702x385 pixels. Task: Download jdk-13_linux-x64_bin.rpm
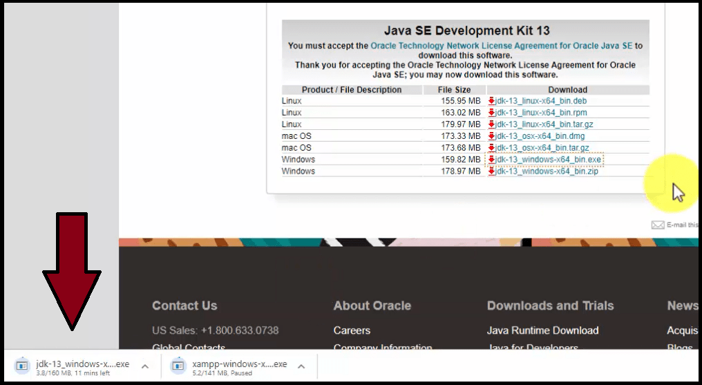(x=541, y=113)
